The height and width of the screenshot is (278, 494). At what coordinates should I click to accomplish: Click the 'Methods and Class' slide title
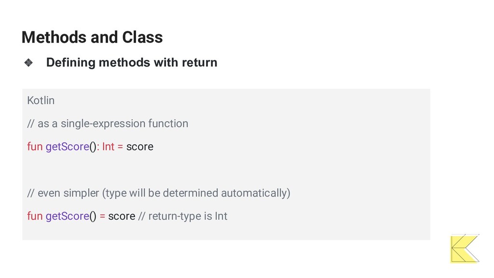92,37
